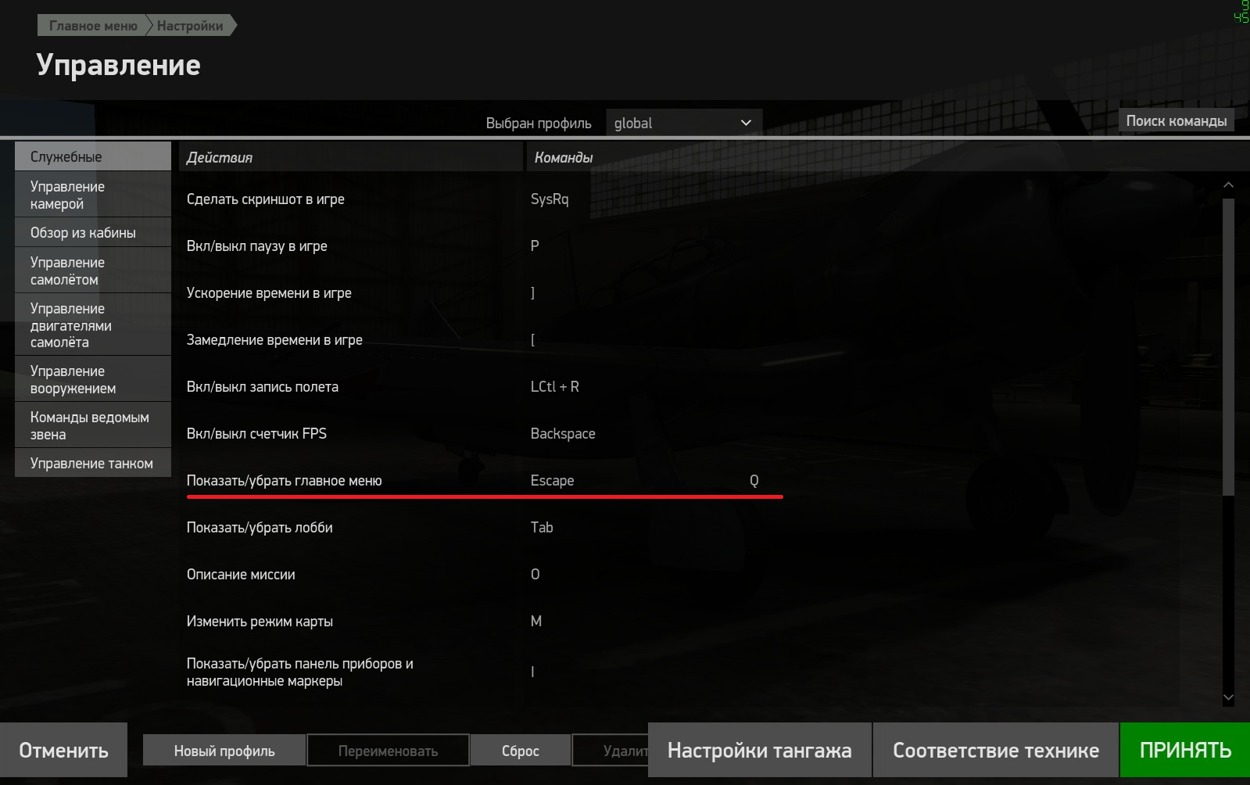Screen dimensions: 1250x785
Task: Click the Поиск команды search button
Action: (x=1176, y=120)
